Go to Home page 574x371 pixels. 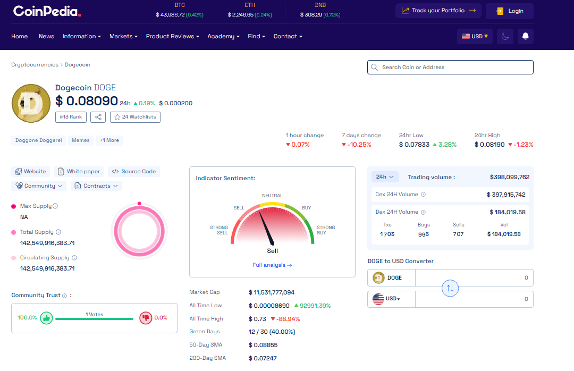[x=20, y=36]
